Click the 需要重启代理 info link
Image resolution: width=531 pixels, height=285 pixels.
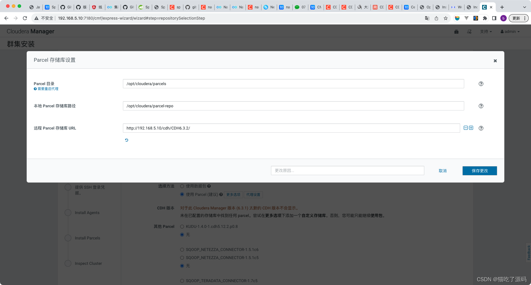[x=46, y=89]
